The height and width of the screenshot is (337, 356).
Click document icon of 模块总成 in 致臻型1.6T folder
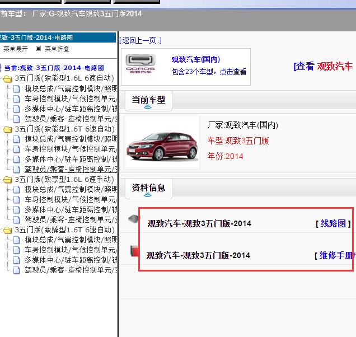point(17,240)
